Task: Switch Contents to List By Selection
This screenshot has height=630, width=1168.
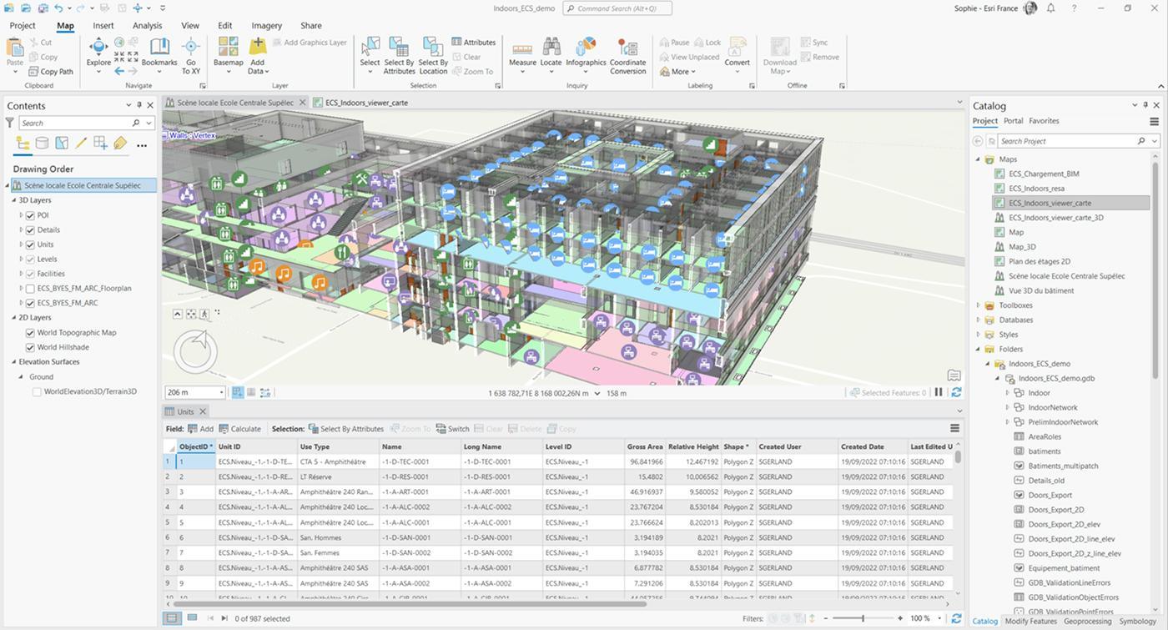Action: coord(62,144)
